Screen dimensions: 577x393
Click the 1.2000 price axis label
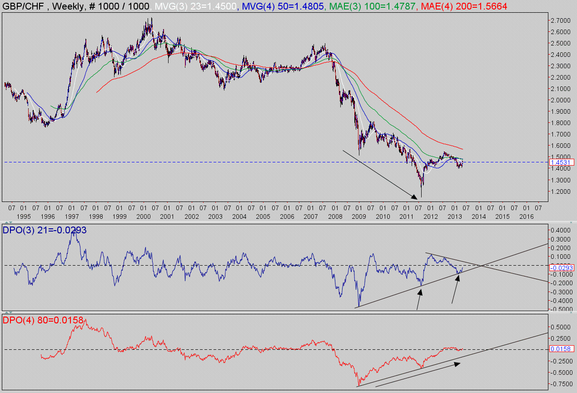[561, 191]
